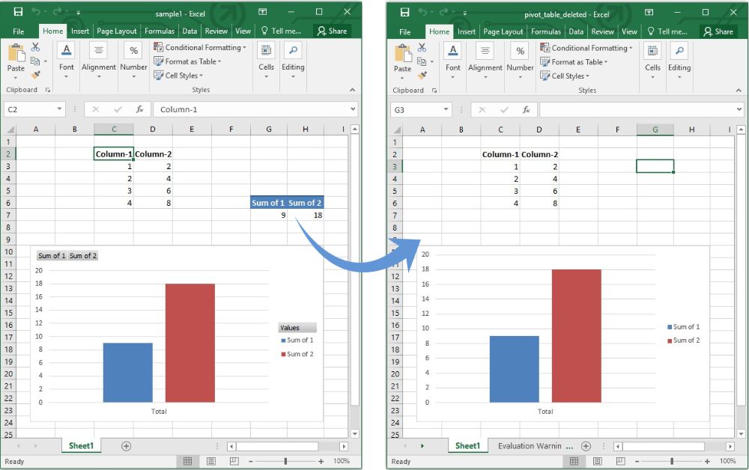The height and width of the screenshot is (470, 749).
Task: Click the Percent Style icon above Number
Action: [133, 51]
